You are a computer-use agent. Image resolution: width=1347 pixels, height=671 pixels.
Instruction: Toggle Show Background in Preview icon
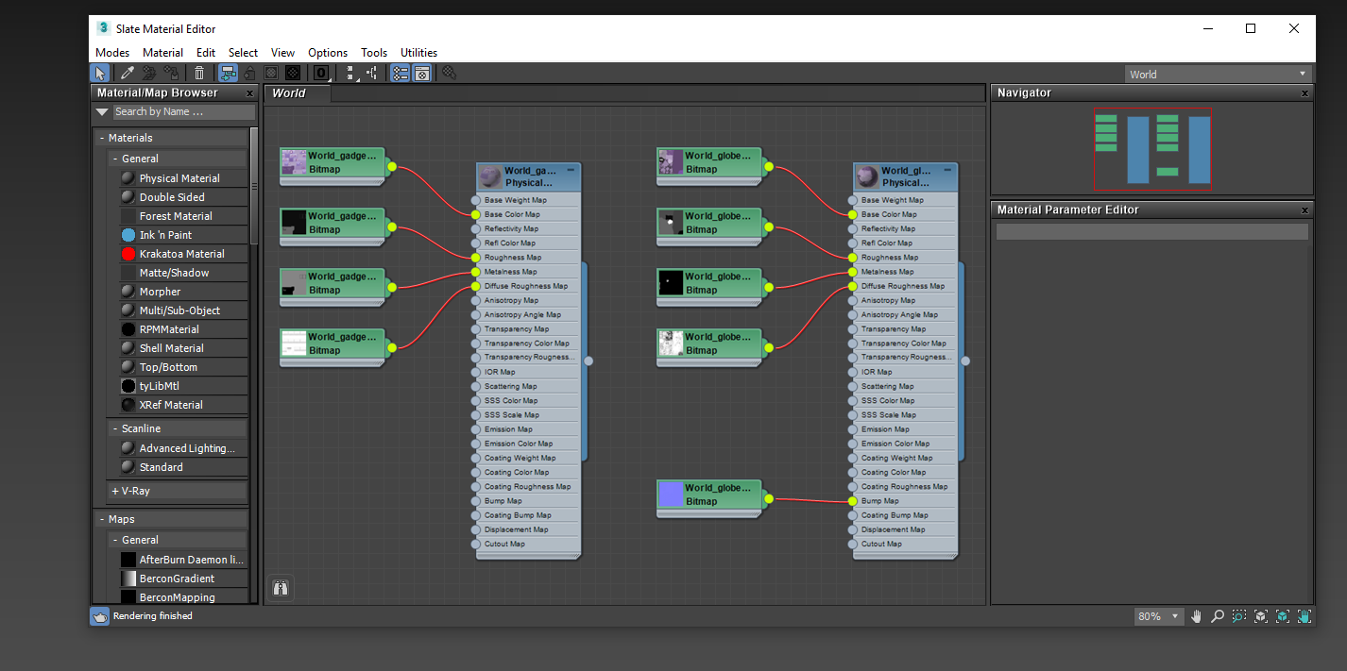click(293, 73)
